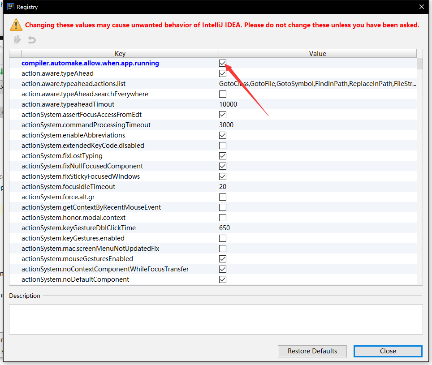Image resolution: width=432 pixels, height=365 pixels.
Task: Click the IntelliJ icon in the title bar
Action: 10,7
